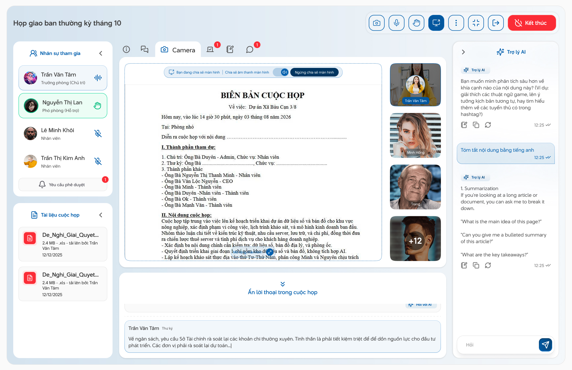Show the +12 more participants tile
This screenshot has height=370, width=572.
pos(415,239)
